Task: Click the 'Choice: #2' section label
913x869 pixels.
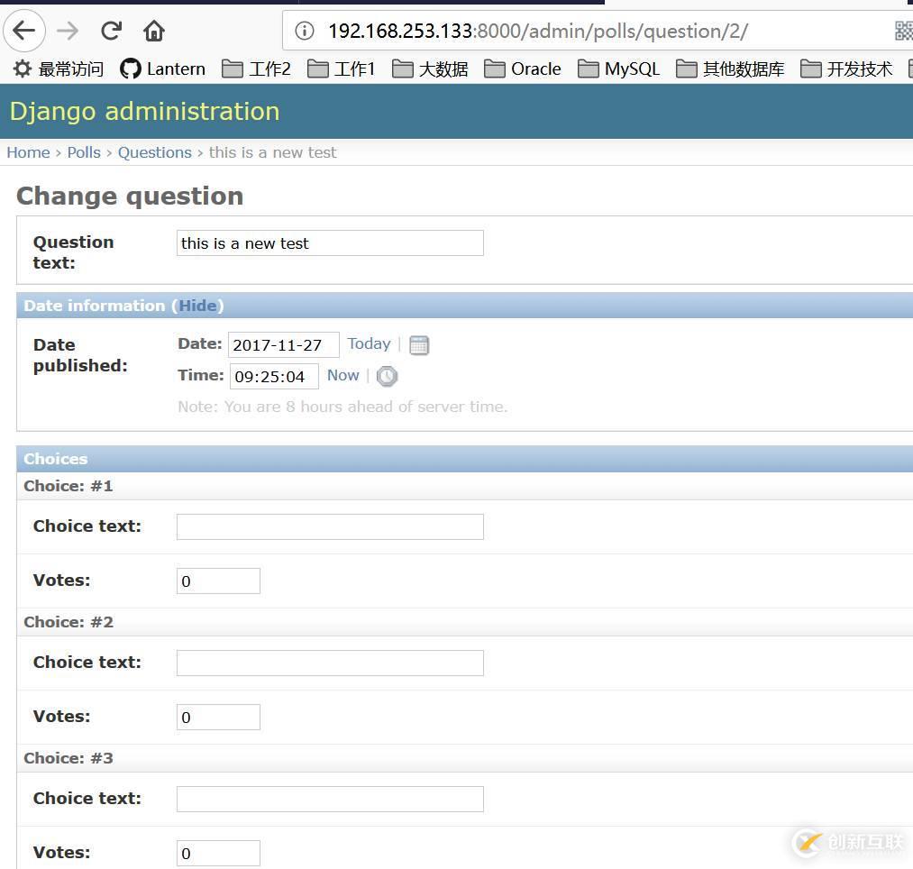Action: tap(68, 622)
